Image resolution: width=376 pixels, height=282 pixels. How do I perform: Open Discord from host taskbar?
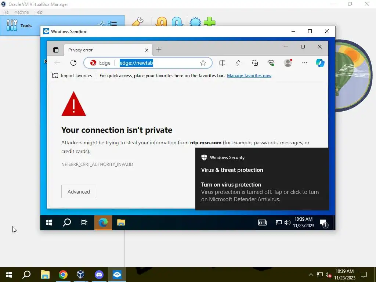point(99,275)
